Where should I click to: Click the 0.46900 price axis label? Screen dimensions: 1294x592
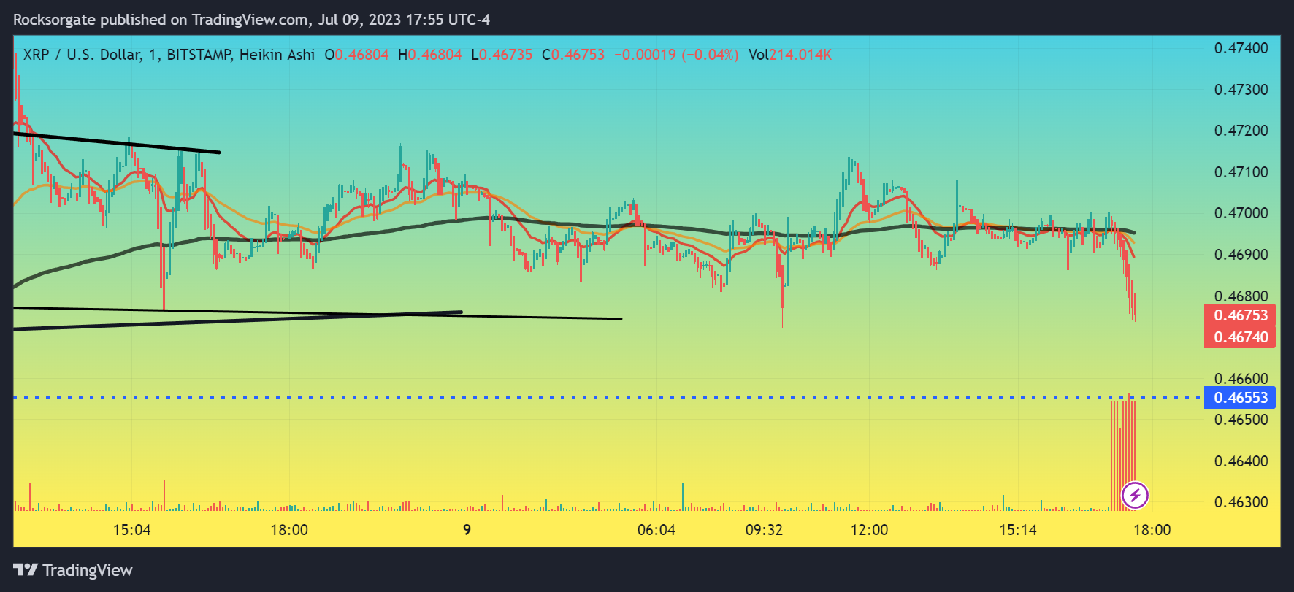[x=1241, y=255]
